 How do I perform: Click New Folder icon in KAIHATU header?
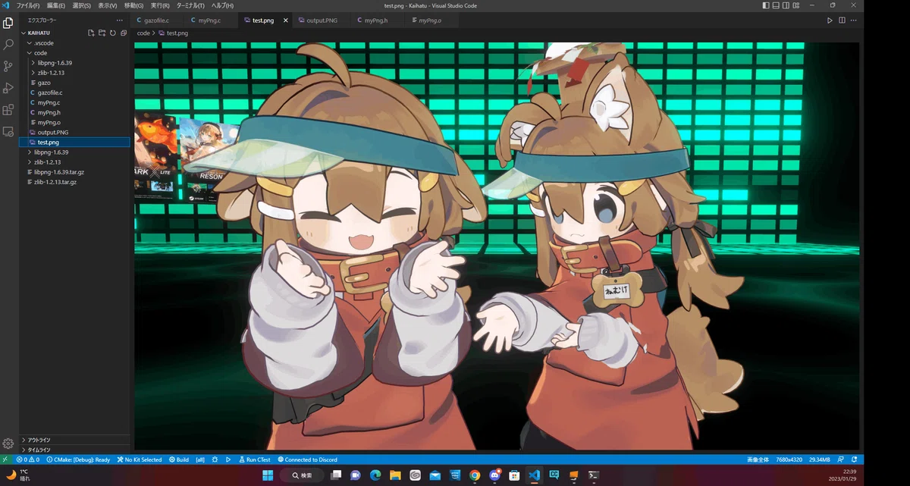tap(102, 33)
